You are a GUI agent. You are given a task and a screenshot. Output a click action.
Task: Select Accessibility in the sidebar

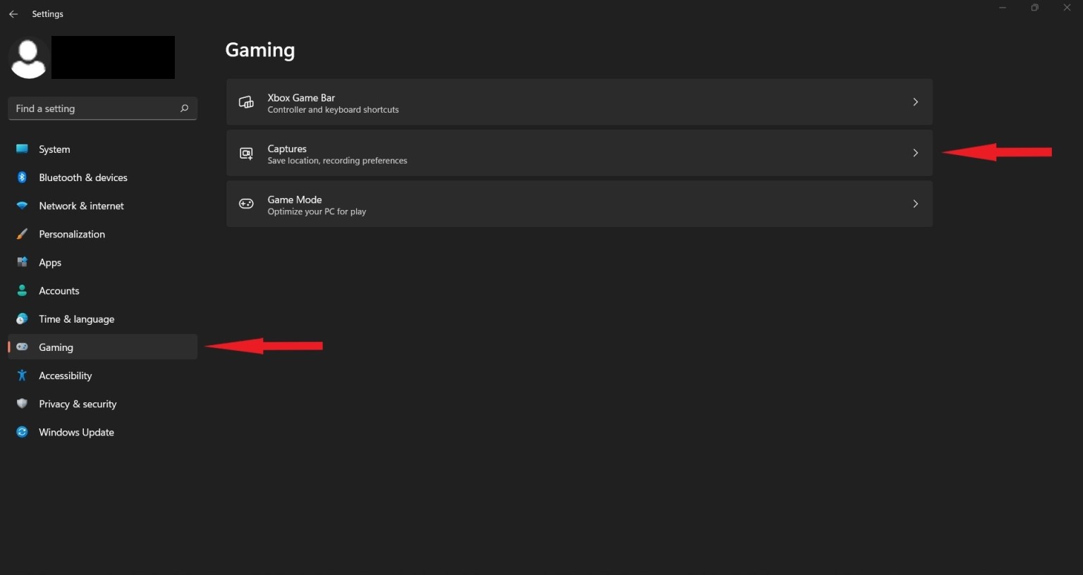tap(102, 376)
